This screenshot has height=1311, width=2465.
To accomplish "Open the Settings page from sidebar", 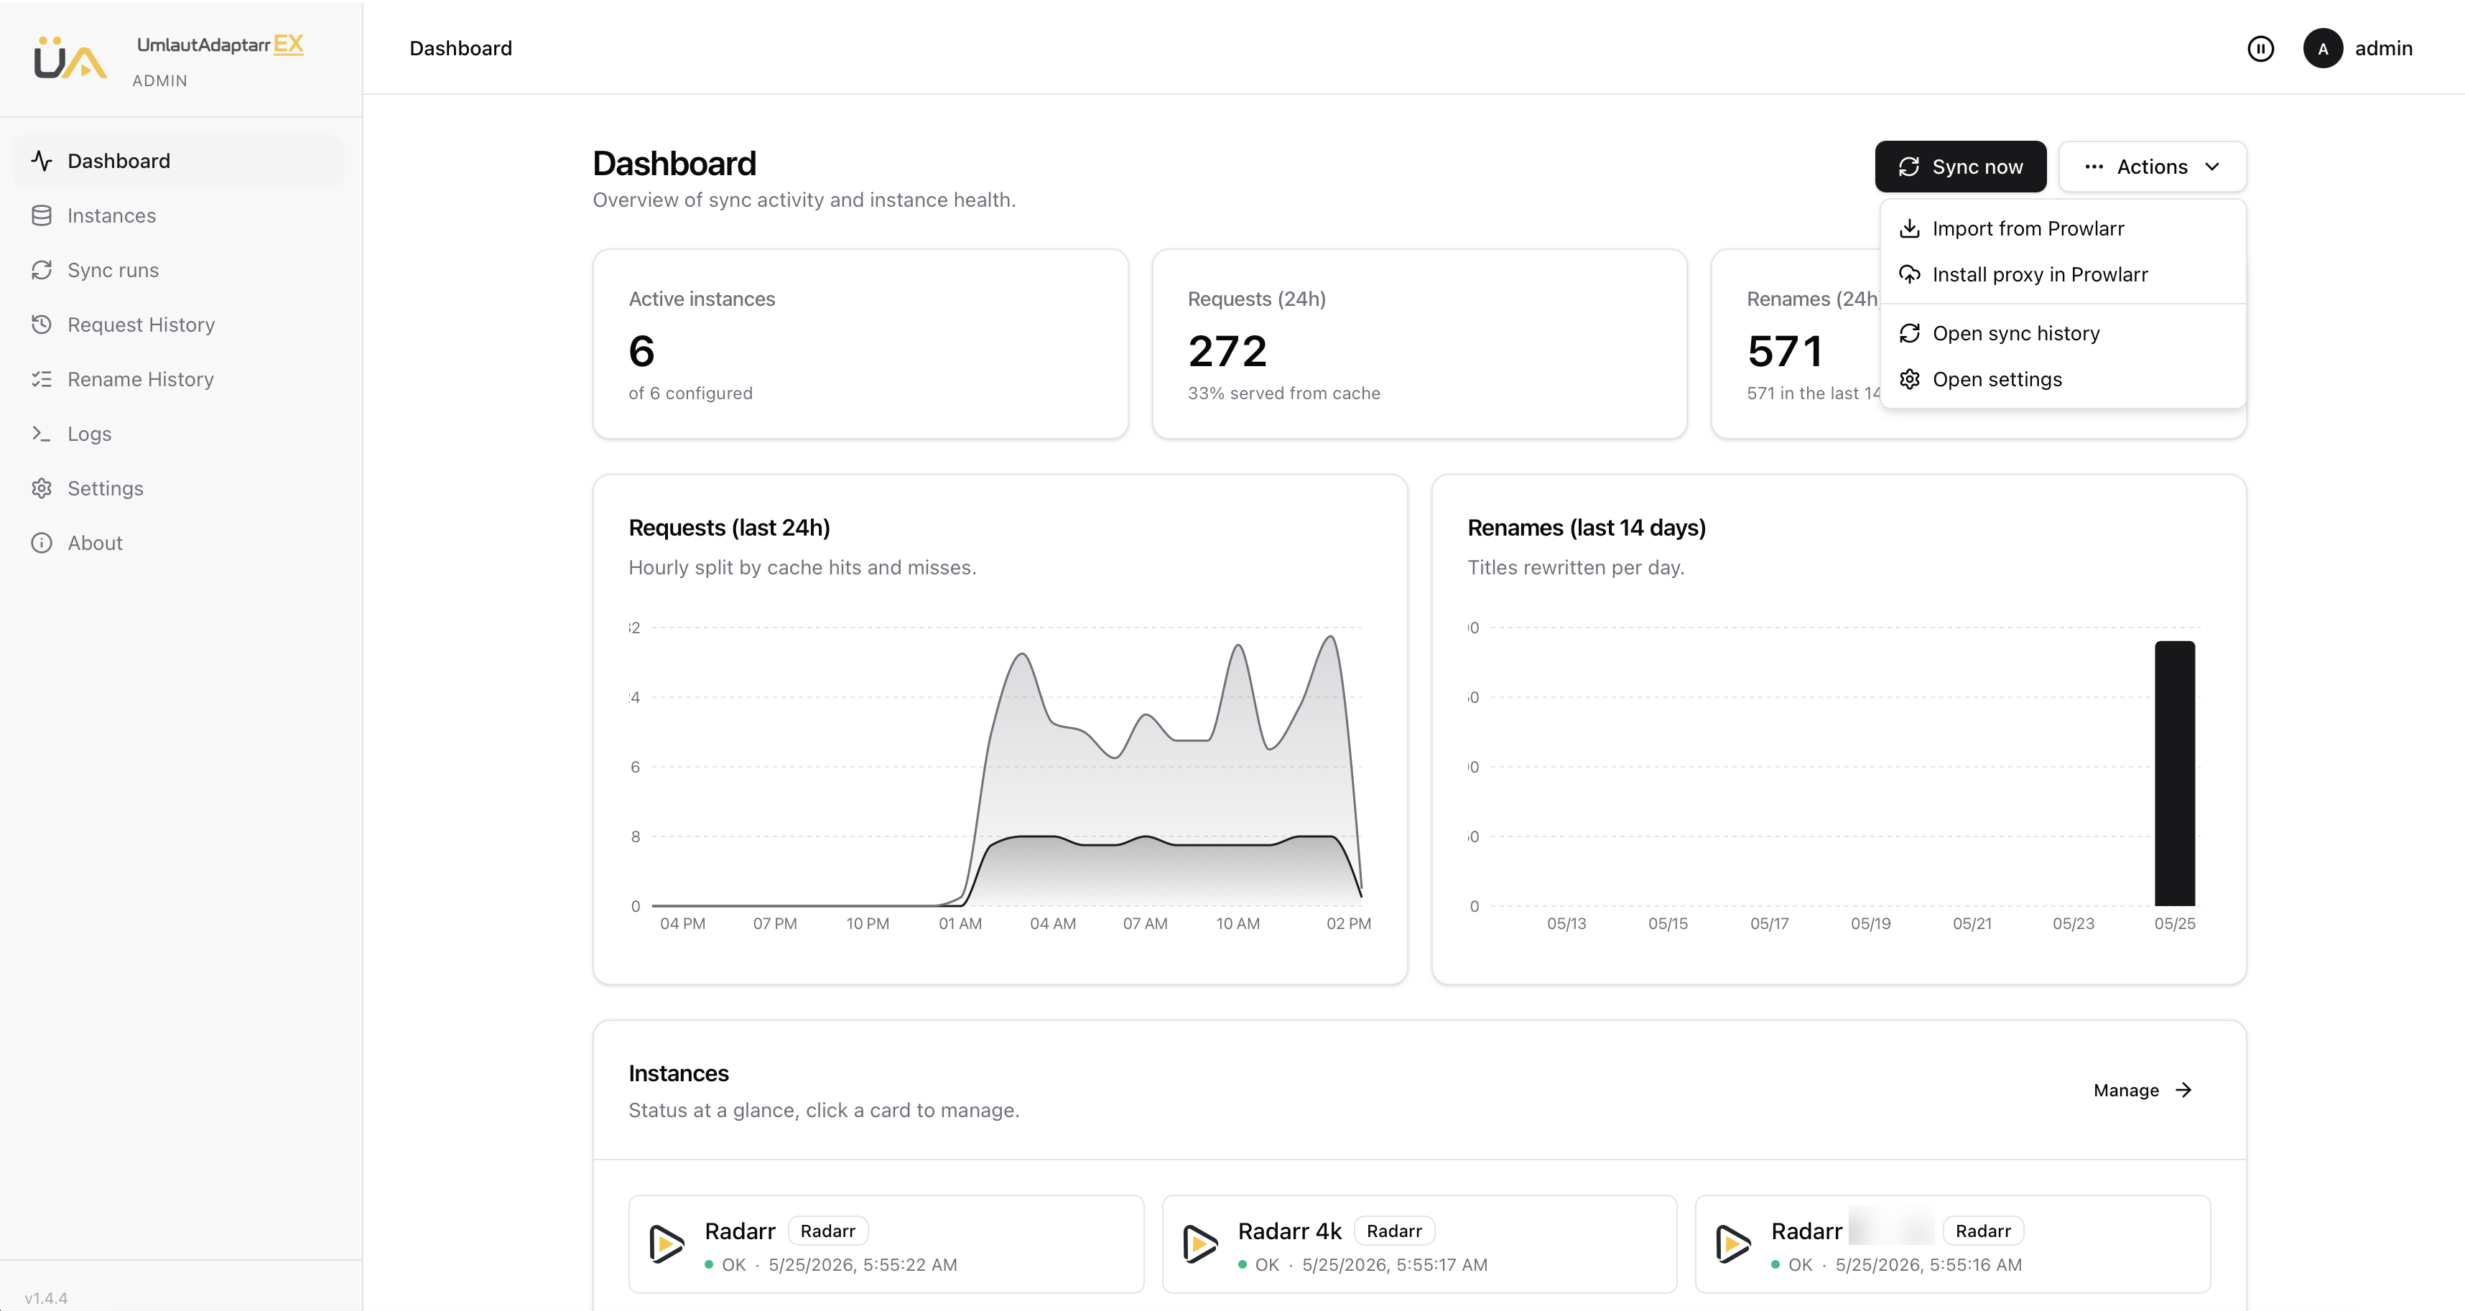I will 179,487.
